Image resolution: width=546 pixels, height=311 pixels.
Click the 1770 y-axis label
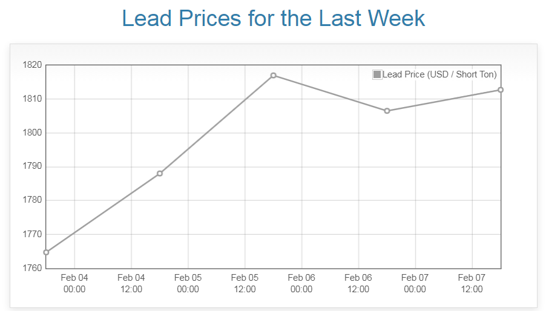click(31, 234)
